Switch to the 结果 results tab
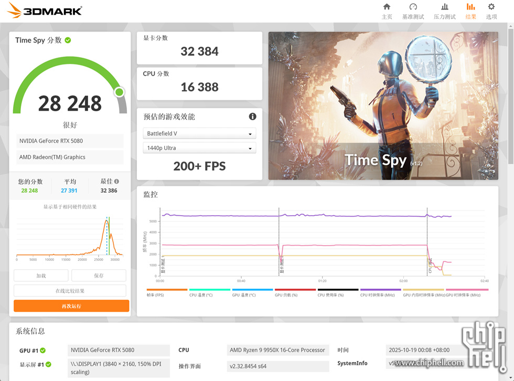The width and height of the screenshot is (514, 381). click(470, 11)
